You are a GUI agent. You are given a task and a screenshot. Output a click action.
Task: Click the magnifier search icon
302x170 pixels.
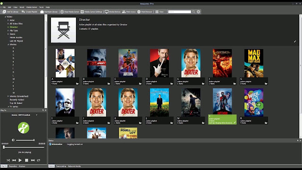(193, 12)
